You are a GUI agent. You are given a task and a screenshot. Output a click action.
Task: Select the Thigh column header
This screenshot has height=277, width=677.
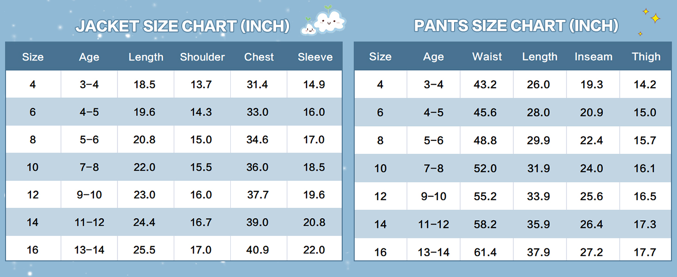tap(646, 57)
